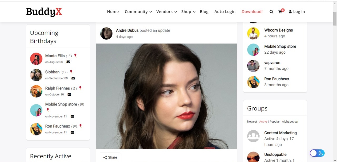The width and height of the screenshot is (337, 162).
Task: Open Siobhan name link
Action: click(x=52, y=72)
